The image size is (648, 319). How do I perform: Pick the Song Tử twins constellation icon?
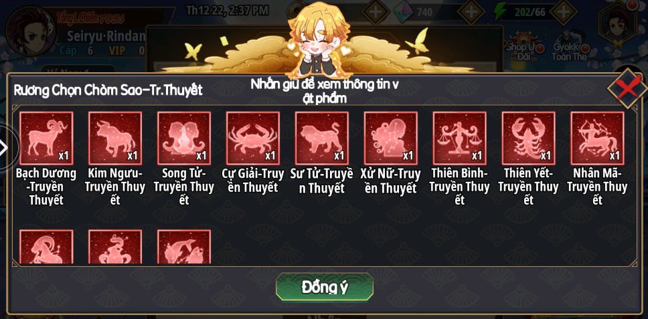[184, 138]
